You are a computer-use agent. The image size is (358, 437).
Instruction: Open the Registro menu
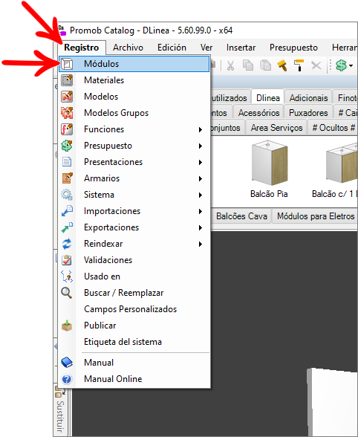coord(82,48)
